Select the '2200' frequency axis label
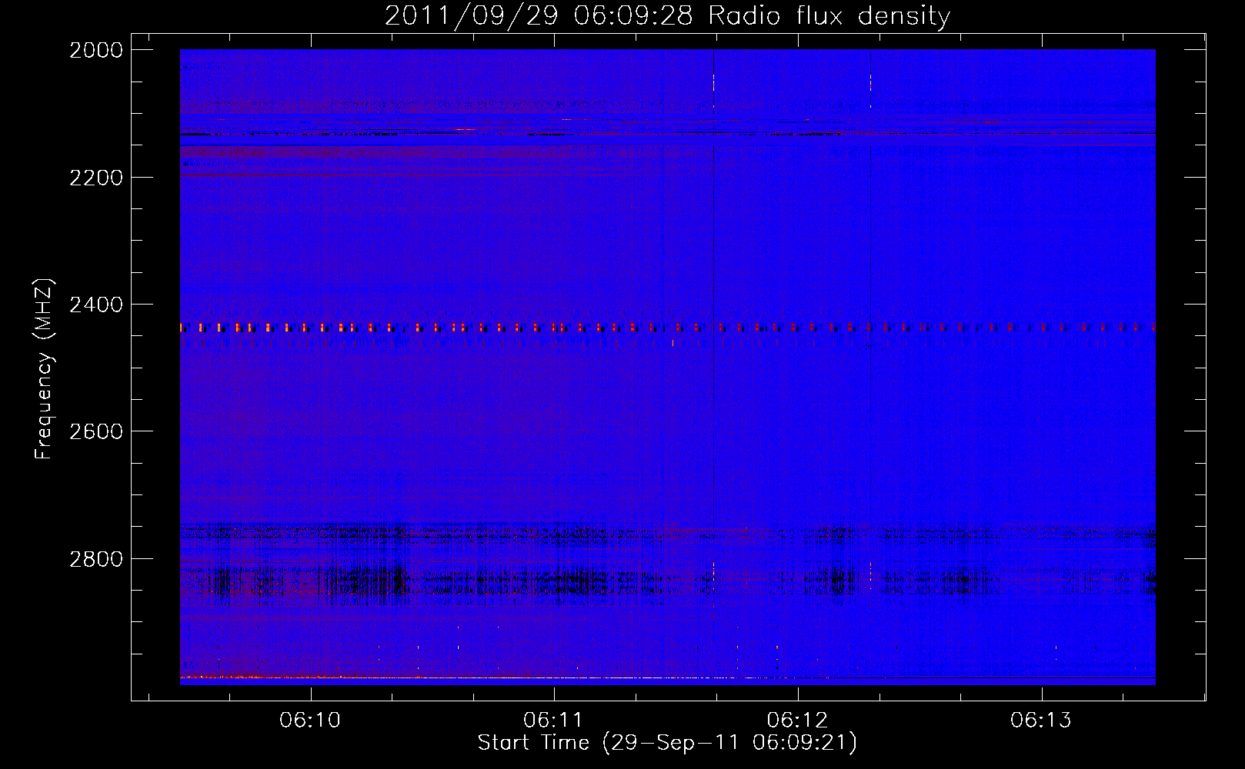 pyautogui.click(x=96, y=178)
